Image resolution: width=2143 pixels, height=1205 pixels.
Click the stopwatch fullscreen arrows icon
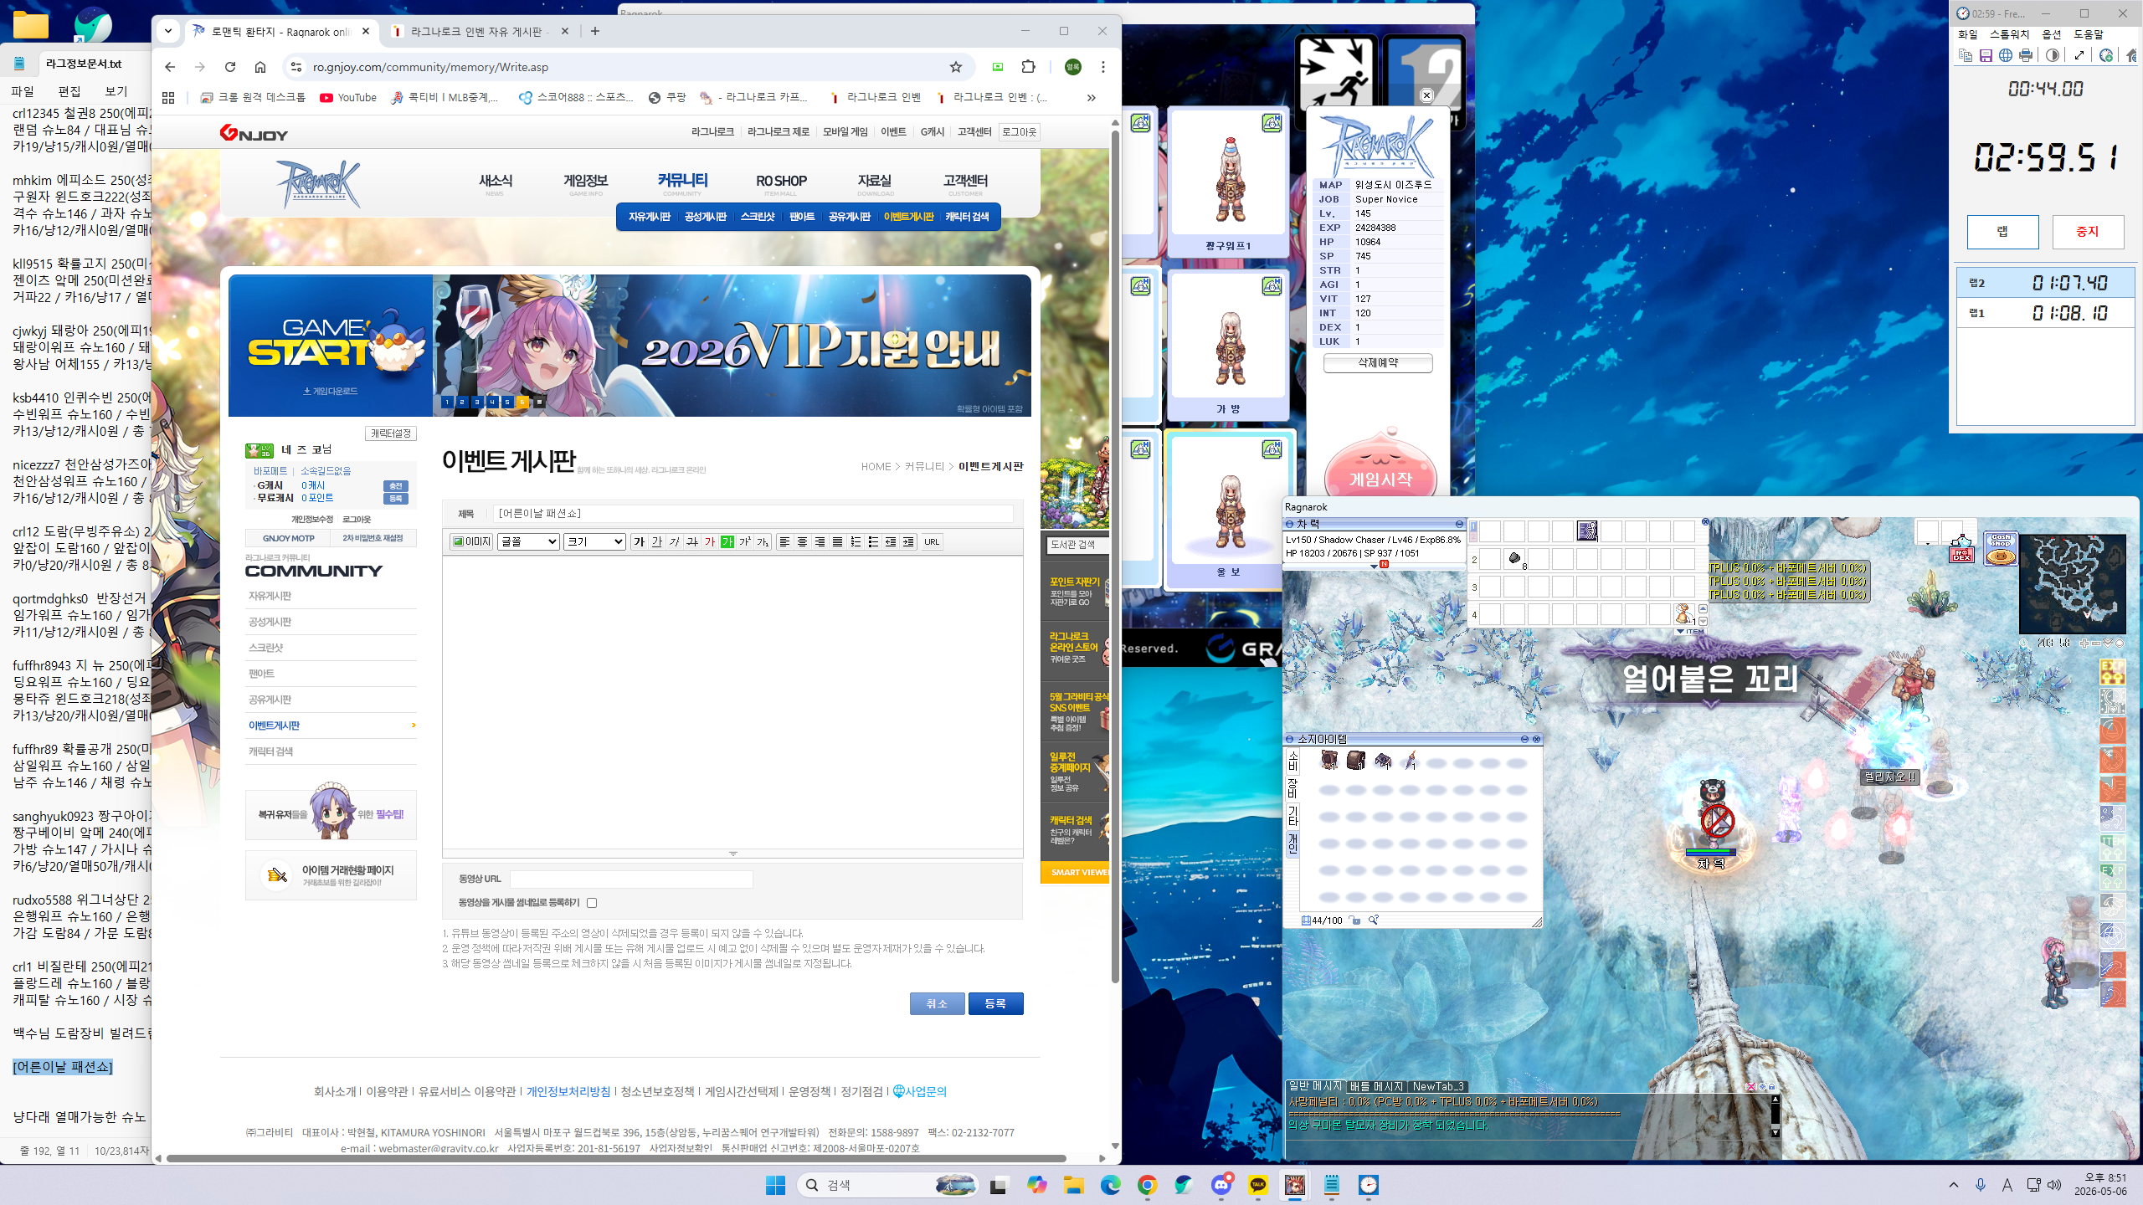pos(2079,55)
